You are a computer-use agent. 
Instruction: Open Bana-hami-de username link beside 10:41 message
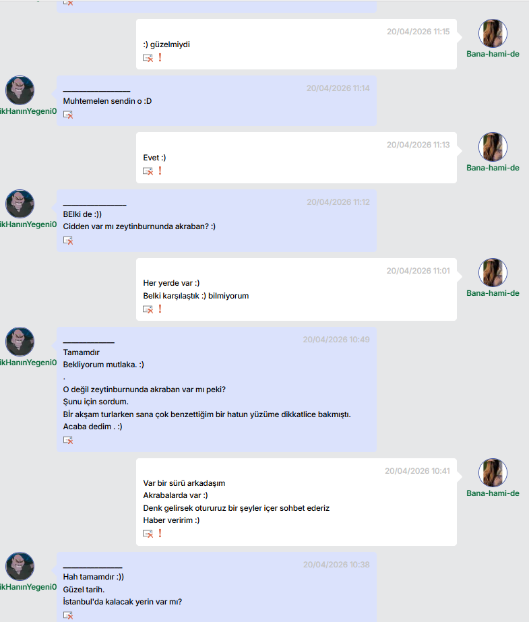pos(493,493)
